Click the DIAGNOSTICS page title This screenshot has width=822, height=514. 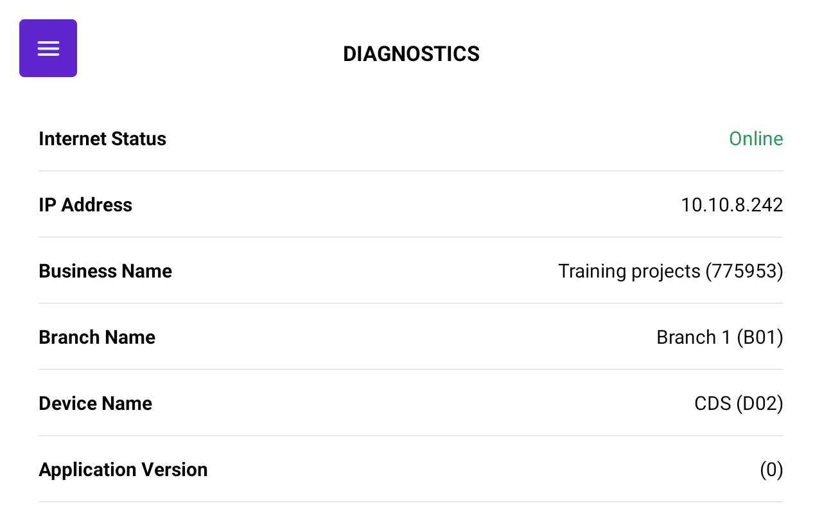[x=411, y=54]
